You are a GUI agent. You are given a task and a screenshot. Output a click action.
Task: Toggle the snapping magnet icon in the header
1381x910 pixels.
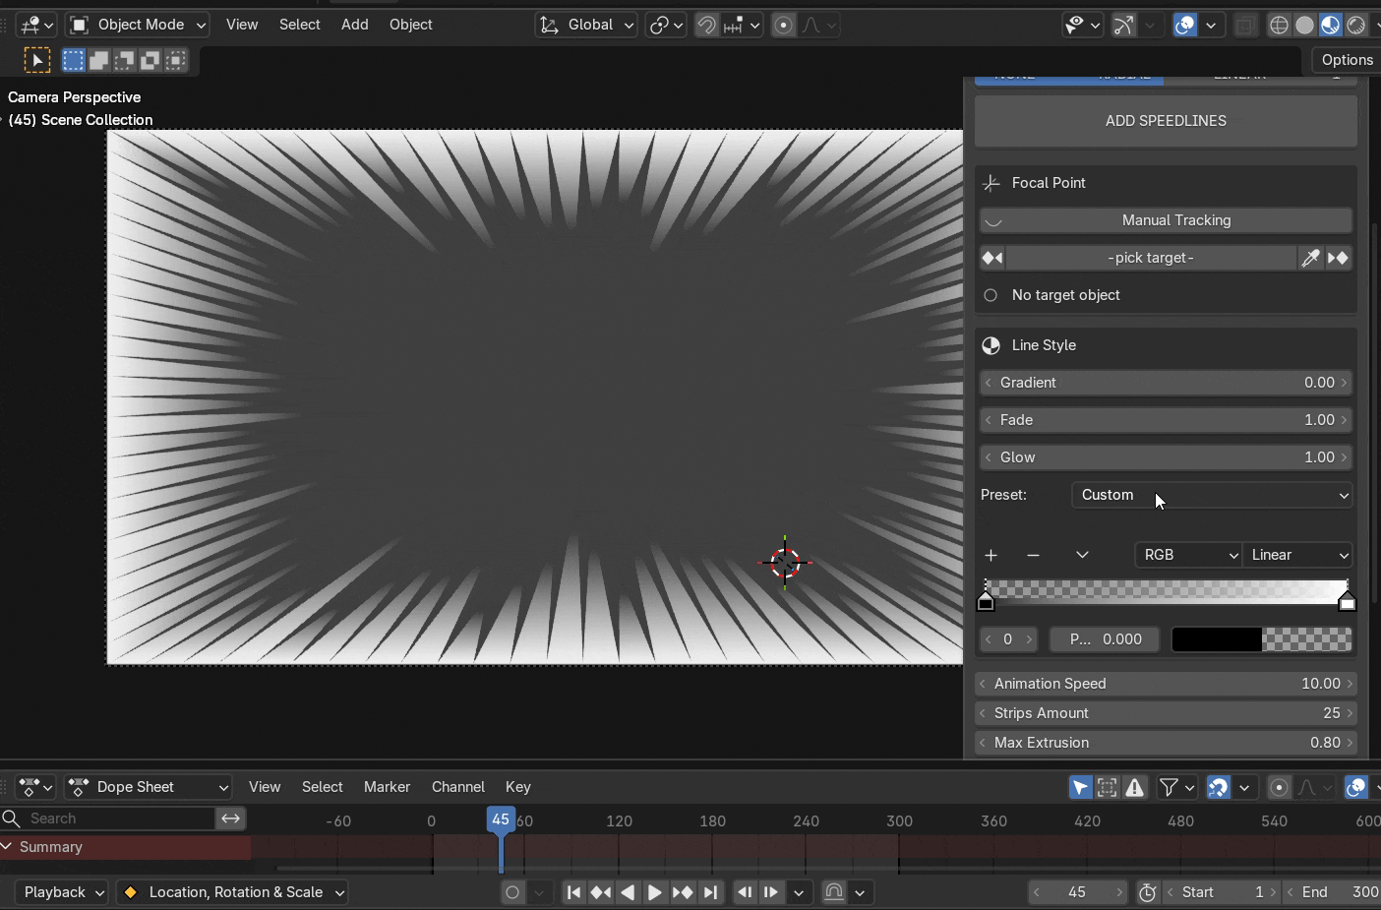click(706, 25)
